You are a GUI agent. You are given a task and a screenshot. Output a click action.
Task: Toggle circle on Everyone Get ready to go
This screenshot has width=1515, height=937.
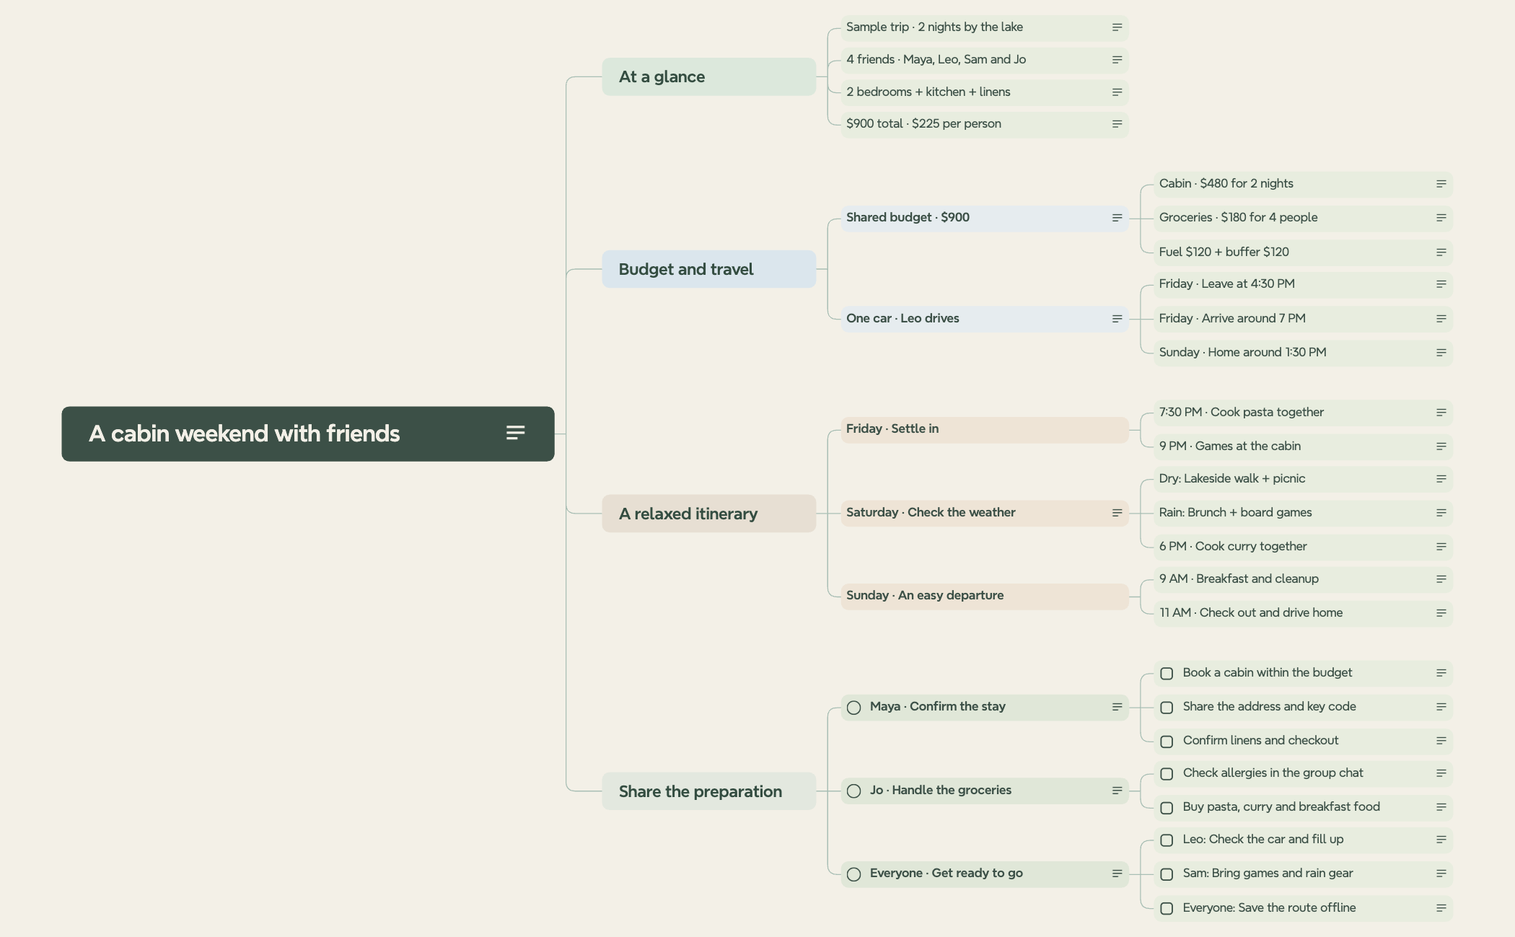pos(854,874)
